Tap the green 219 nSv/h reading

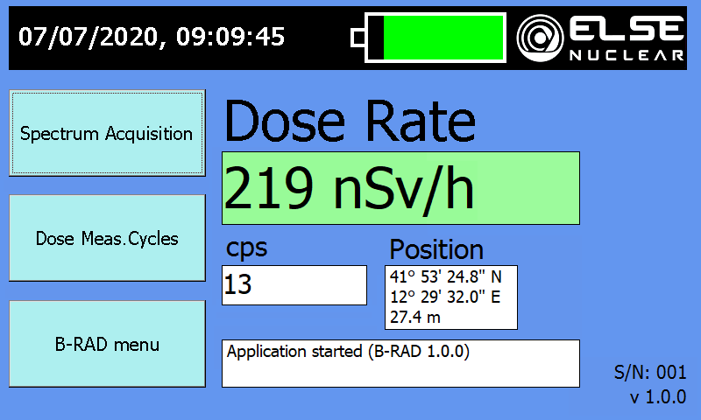(x=400, y=188)
